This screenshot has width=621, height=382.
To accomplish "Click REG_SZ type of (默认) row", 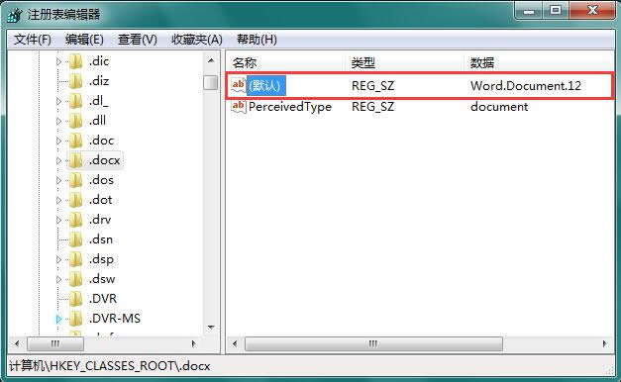I will coord(372,85).
